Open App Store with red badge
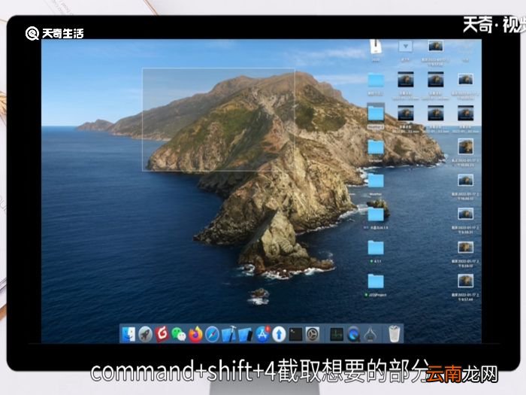The width and height of the screenshot is (526, 395). coord(262,334)
